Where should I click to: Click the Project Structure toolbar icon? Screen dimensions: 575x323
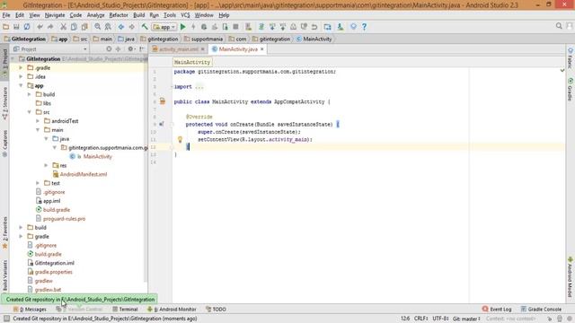click(327, 27)
